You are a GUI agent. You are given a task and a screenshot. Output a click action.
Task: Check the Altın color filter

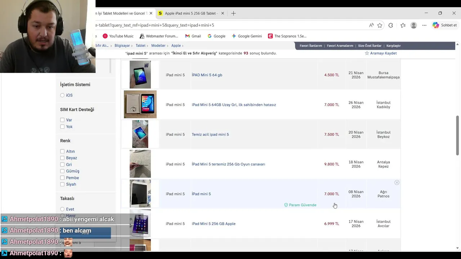(62, 151)
